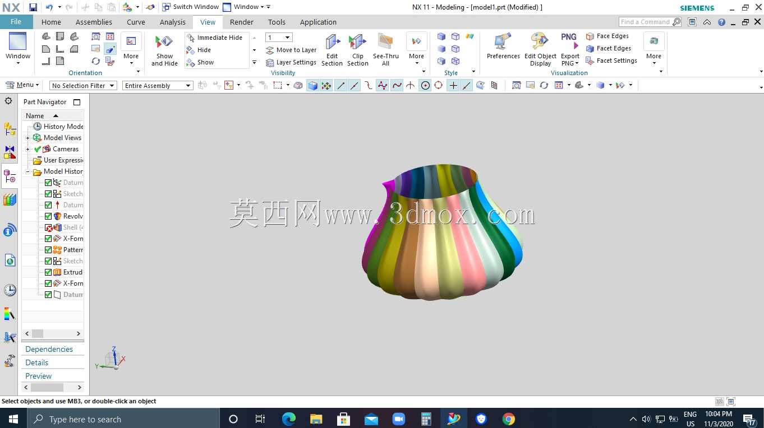Open the Calculator from the taskbar
This screenshot has height=428, width=764.
pyautogui.click(x=426, y=419)
